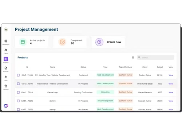Click the Id column header
Screen dimensions: 182x136
tap(27, 67)
